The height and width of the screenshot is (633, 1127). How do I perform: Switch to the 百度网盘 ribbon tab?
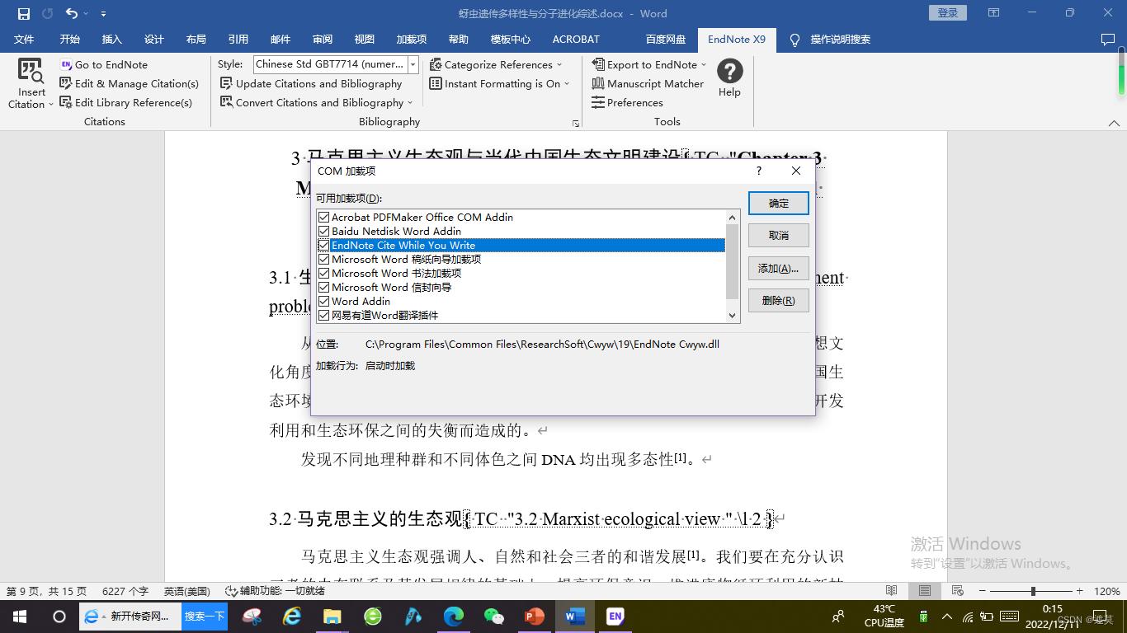tap(666, 39)
